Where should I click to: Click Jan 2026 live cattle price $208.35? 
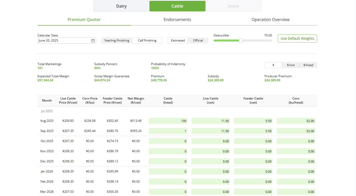click(x=68, y=171)
